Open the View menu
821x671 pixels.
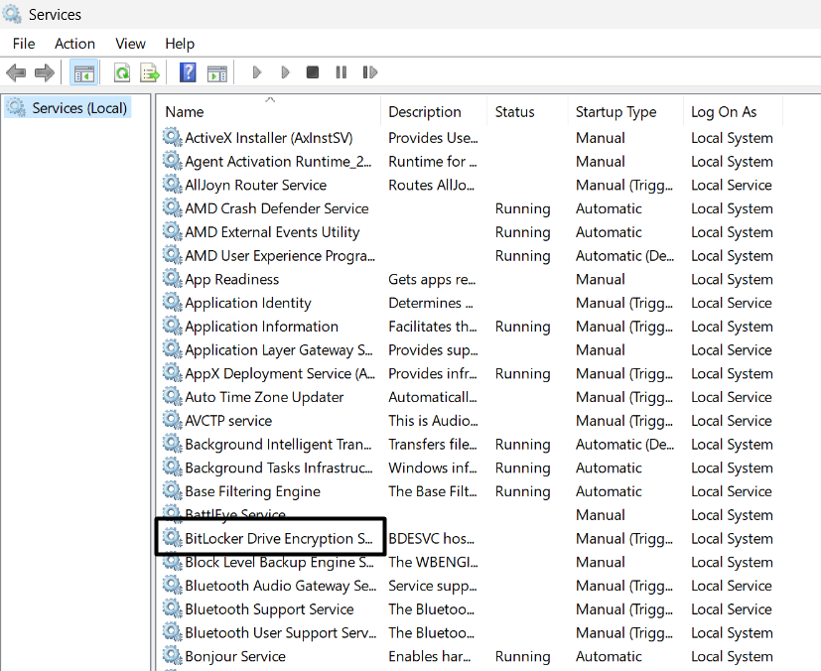click(x=130, y=44)
